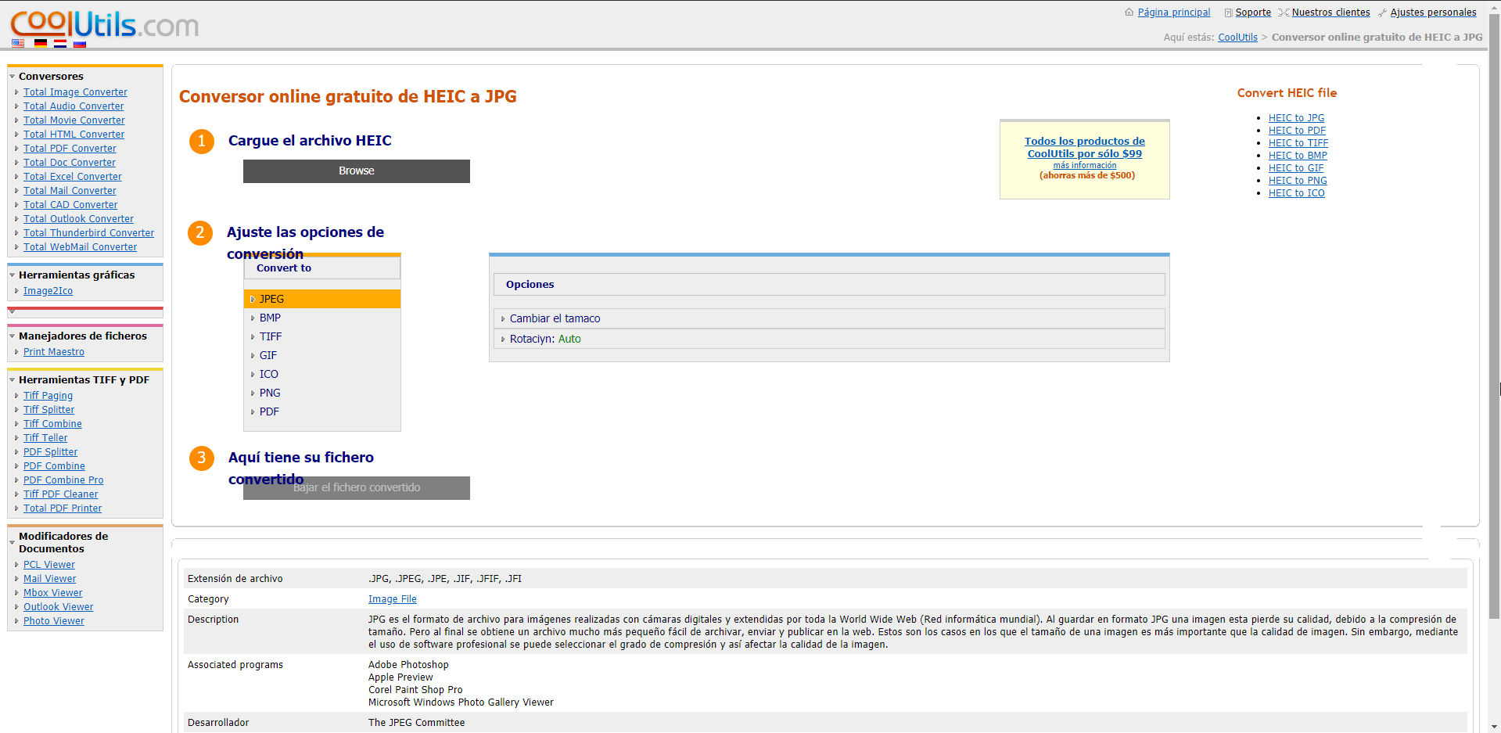Click the icon beside Nuestros clientes

1284,13
